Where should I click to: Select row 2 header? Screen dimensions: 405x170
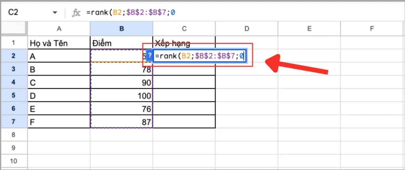coord(14,56)
